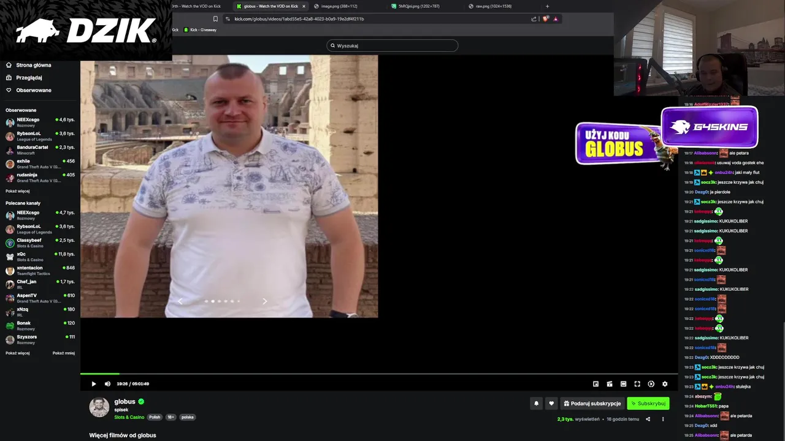Click Podaruj subskrypcje button
Viewport: 785px width, 441px height.
point(592,403)
